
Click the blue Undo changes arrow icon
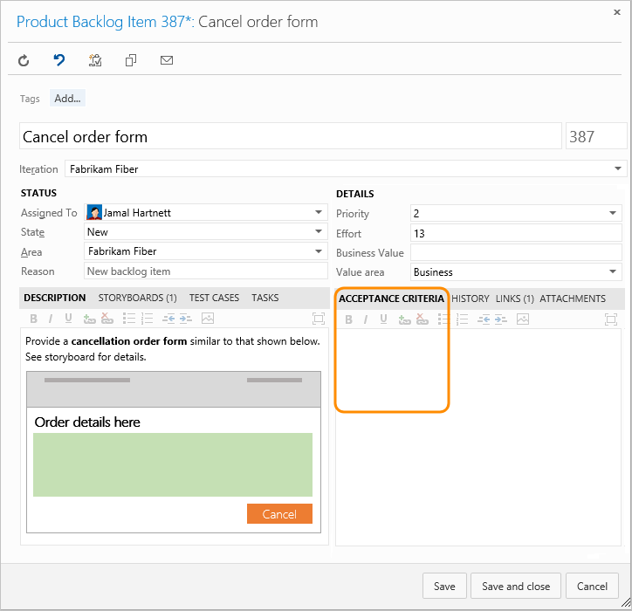pos(59,60)
